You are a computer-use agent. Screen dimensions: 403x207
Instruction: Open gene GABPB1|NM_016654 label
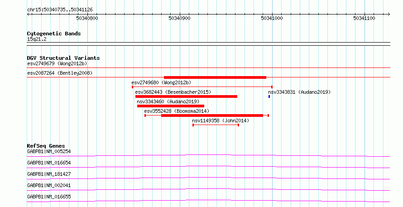coord(49,163)
